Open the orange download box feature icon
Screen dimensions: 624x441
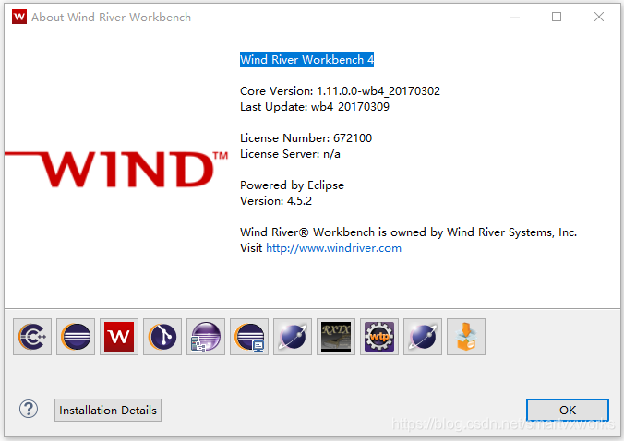click(466, 337)
